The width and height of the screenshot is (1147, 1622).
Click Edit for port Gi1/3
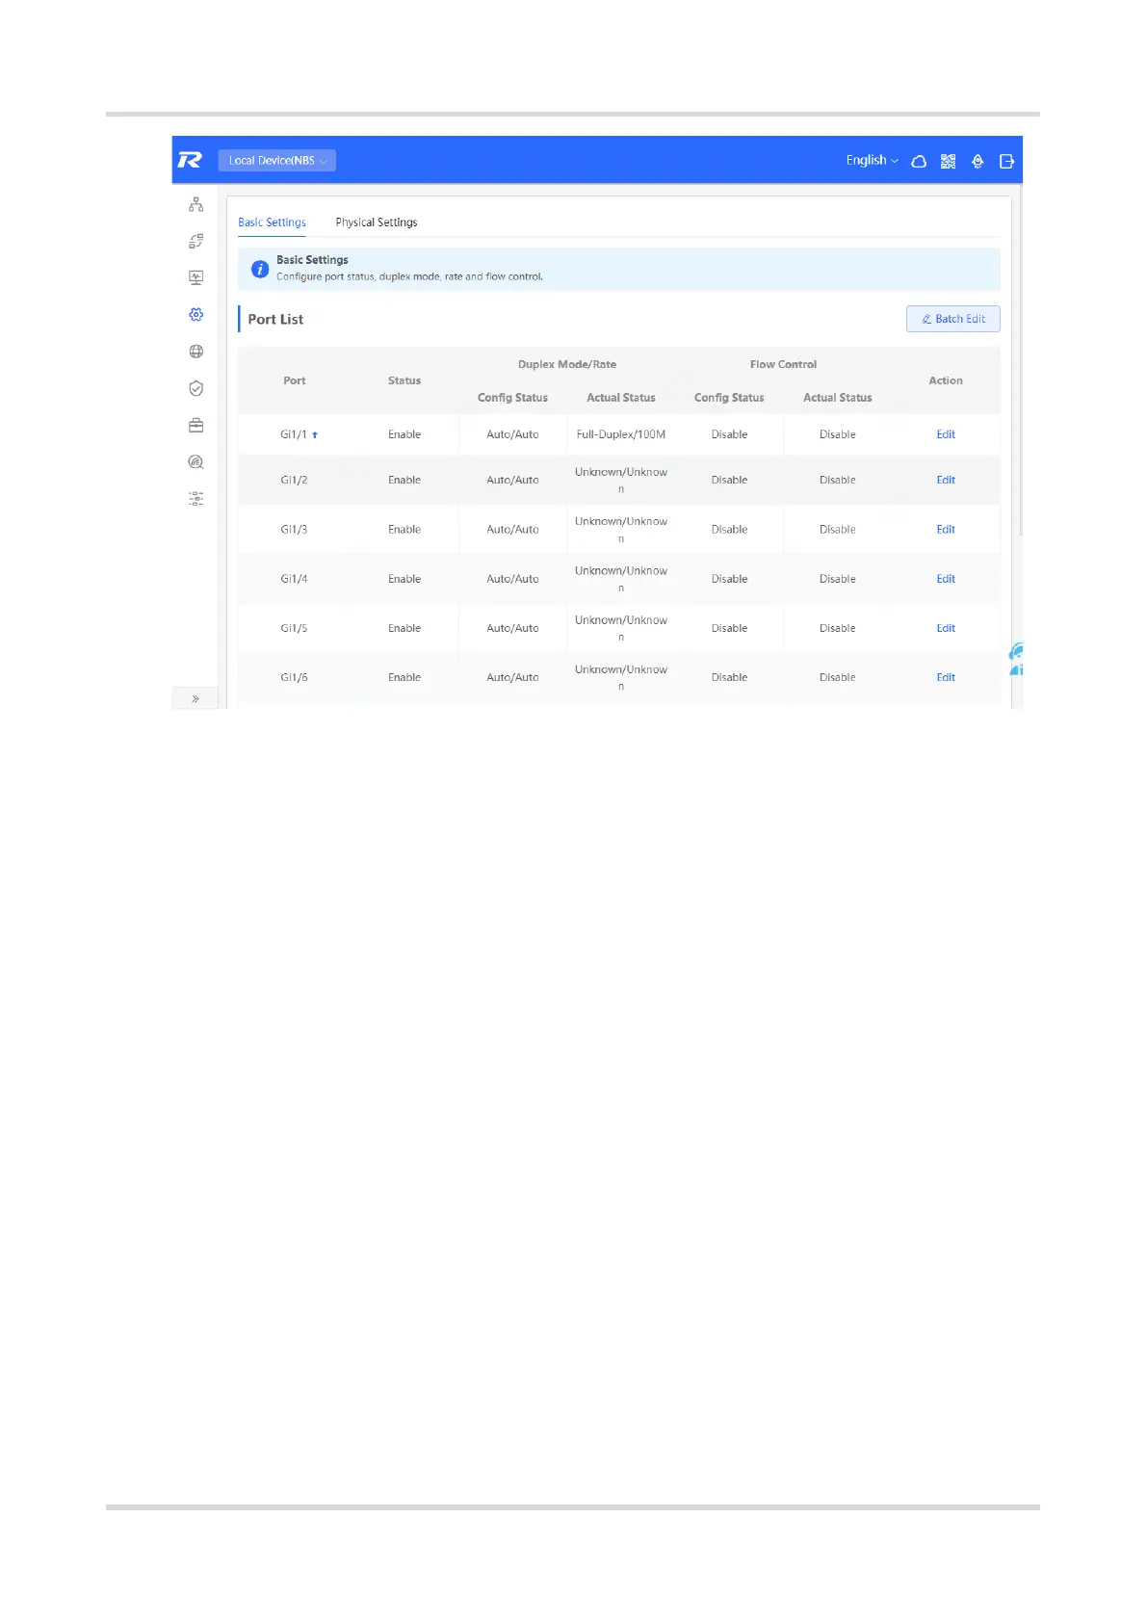946,530
